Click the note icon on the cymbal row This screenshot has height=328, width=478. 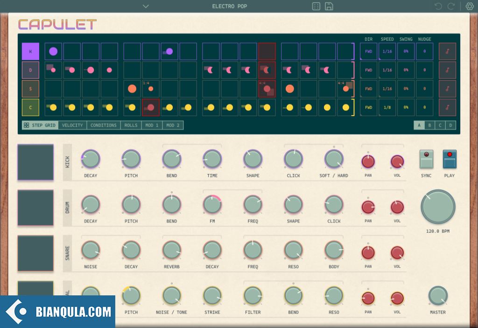point(447,107)
